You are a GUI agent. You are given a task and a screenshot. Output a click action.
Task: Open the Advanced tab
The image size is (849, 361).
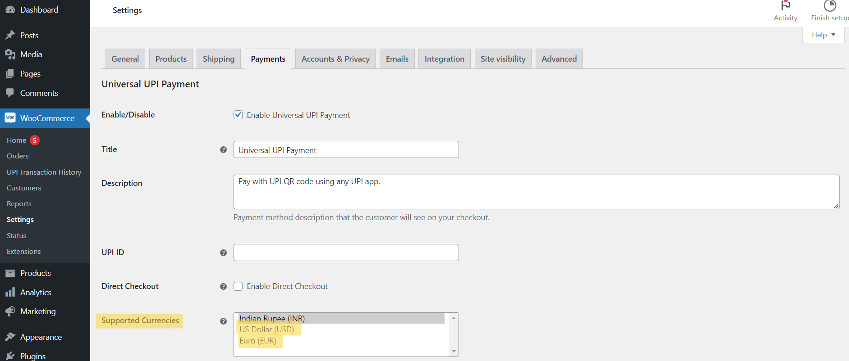(559, 59)
